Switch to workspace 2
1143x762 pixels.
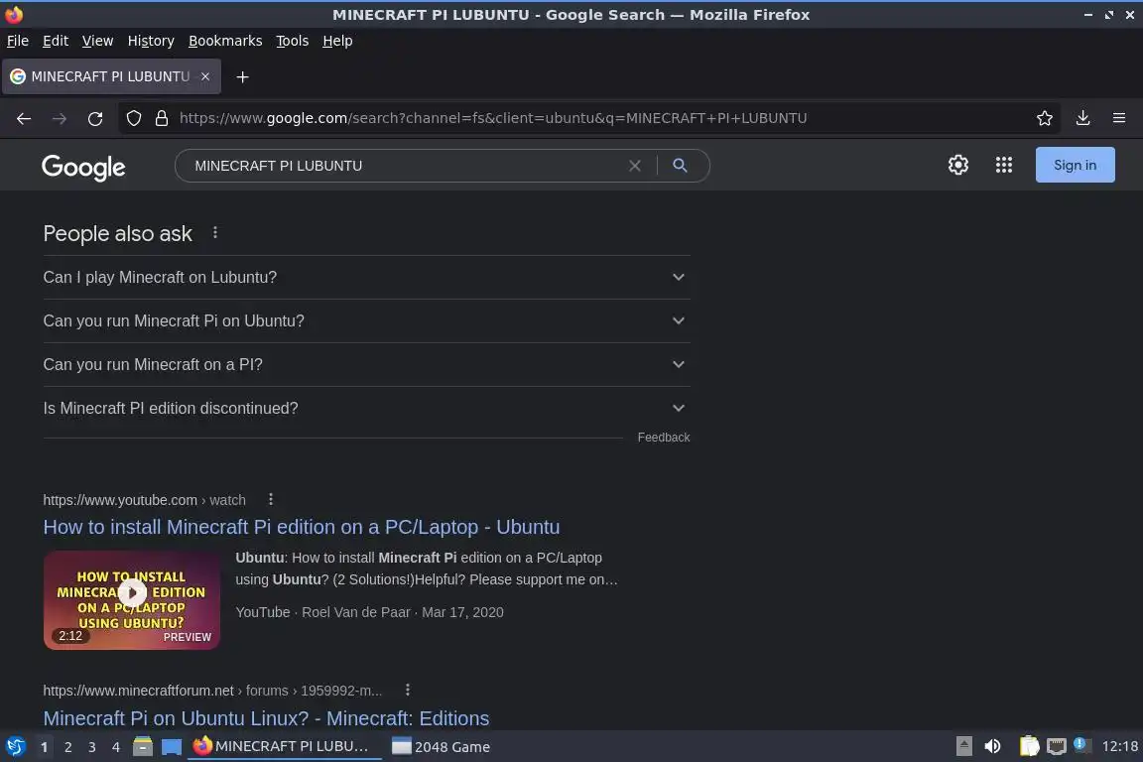pyautogui.click(x=67, y=747)
